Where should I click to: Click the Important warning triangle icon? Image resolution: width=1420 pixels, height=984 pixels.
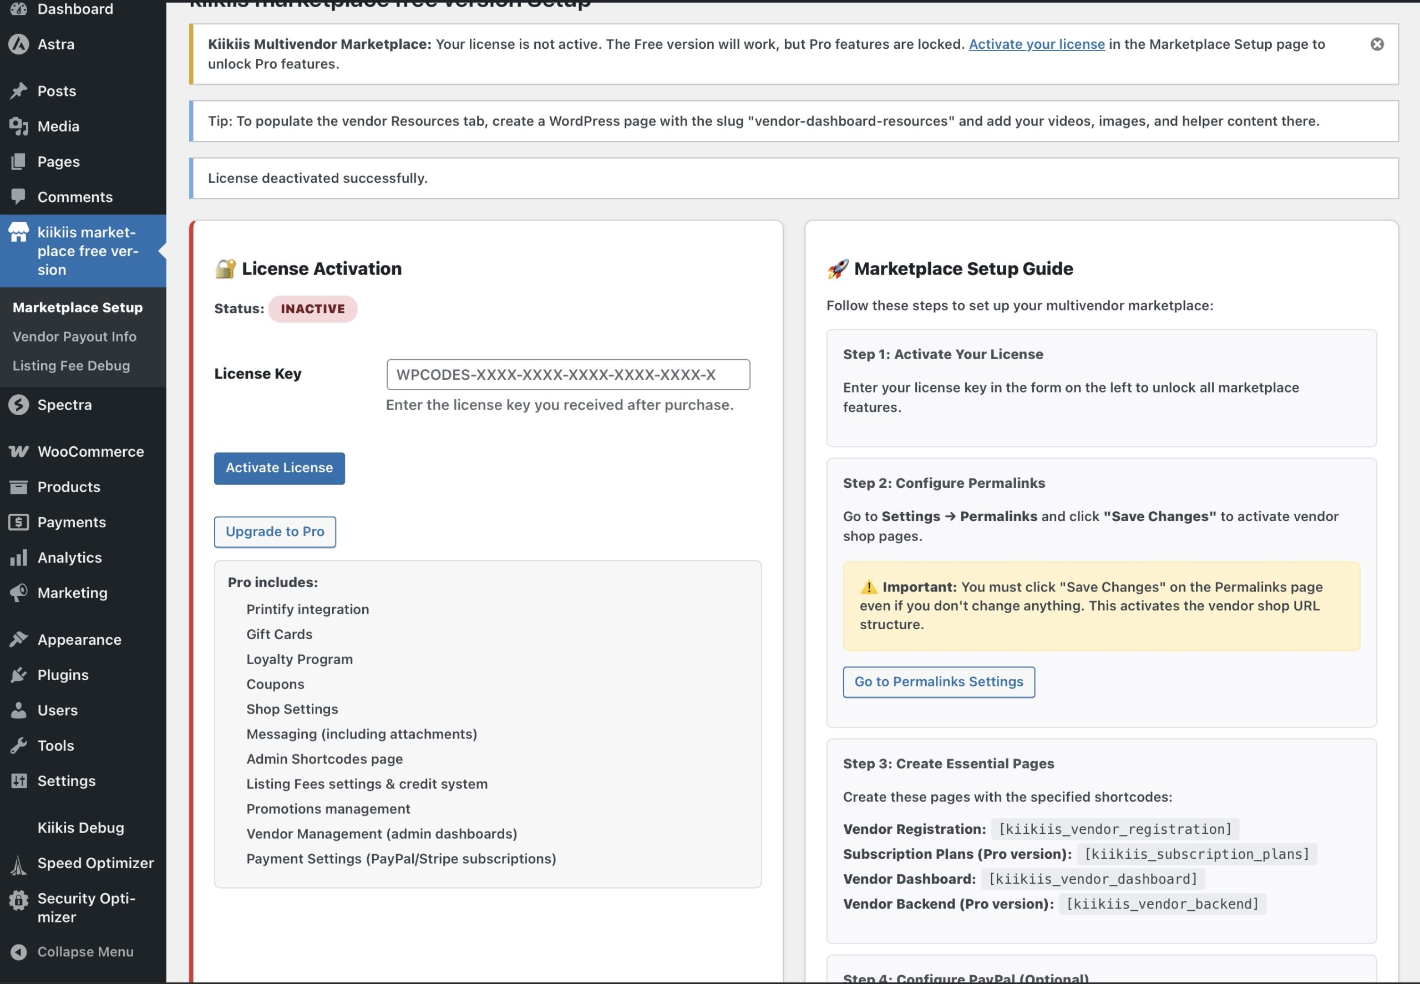[869, 587]
